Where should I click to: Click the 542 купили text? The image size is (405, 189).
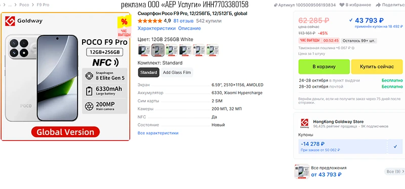coord(209,21)
